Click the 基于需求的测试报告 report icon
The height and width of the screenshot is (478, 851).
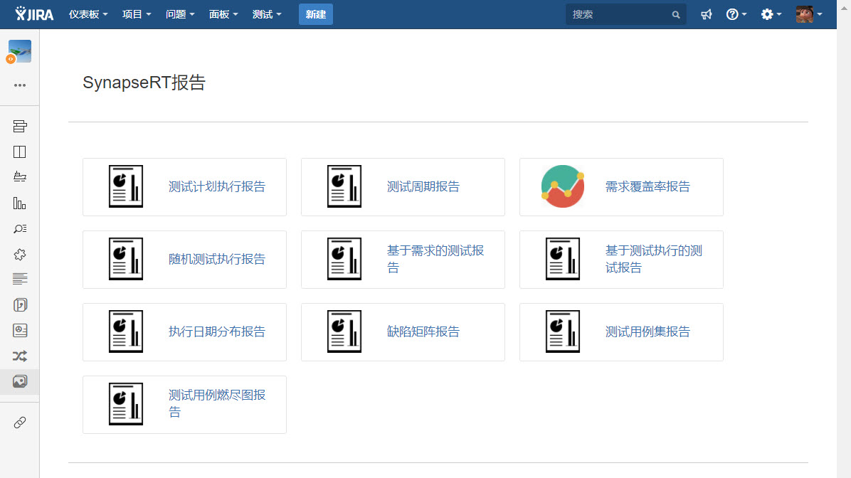coord(344,259)
